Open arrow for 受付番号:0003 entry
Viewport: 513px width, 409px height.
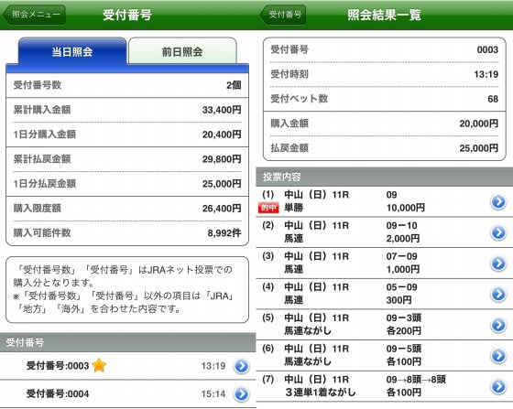click(242, 366)
